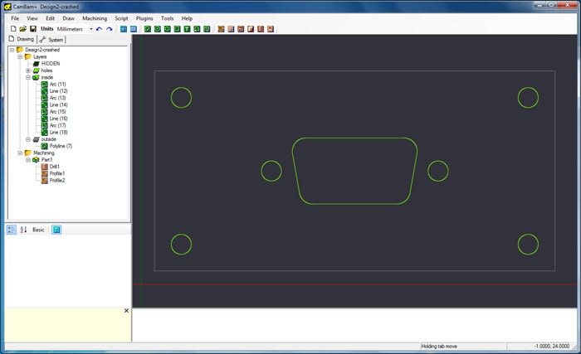
Task: Select Line (18) in the tree
Action: (x=58, y=132)
